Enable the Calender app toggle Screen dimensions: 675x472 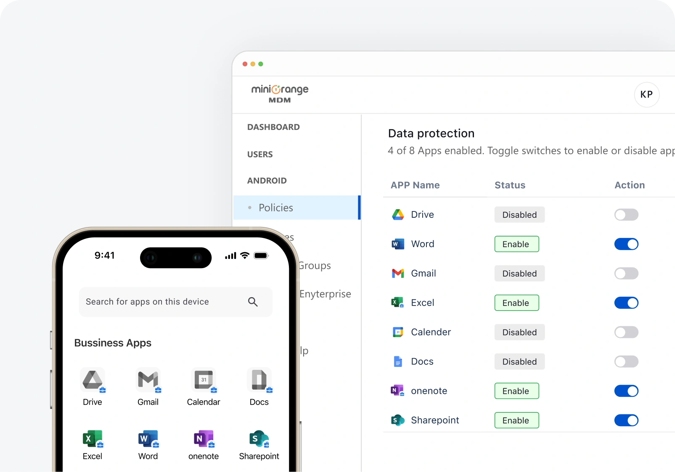pos(626,332)
